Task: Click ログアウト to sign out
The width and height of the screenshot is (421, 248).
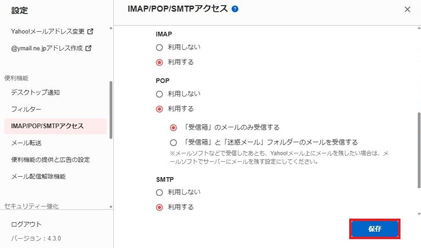Action: 26,224
